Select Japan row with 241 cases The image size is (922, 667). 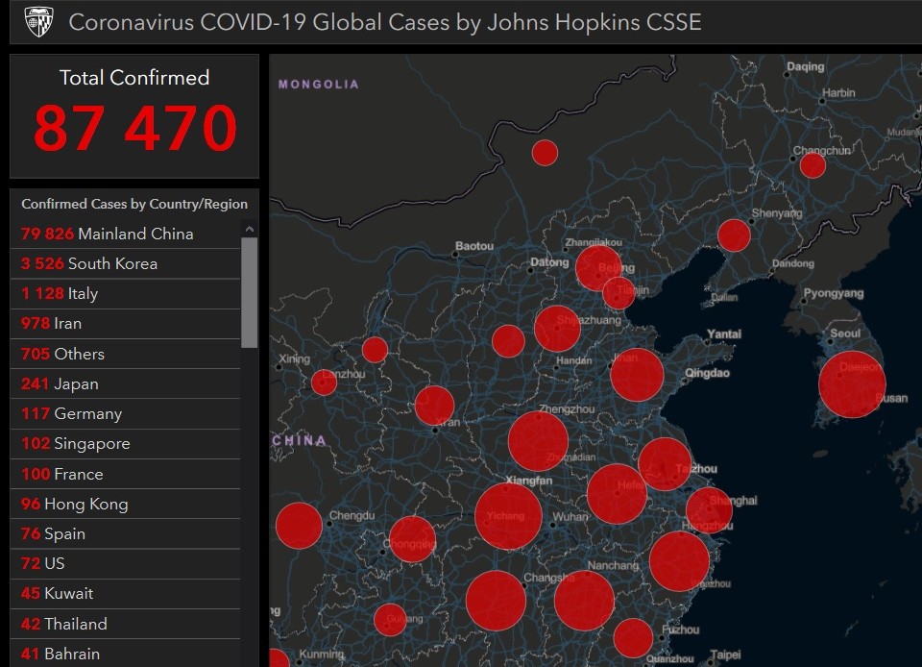tap(125, 383)
